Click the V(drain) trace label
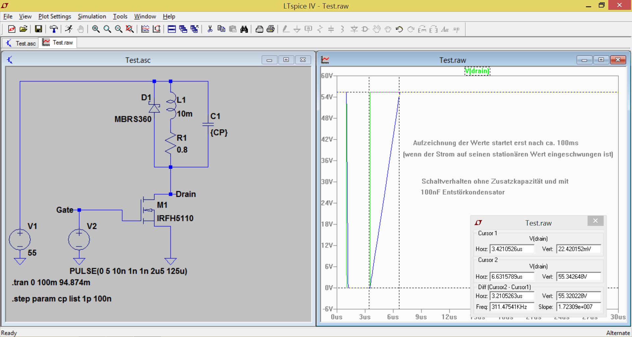The image size is (632, 337). (x=477, y=71)
